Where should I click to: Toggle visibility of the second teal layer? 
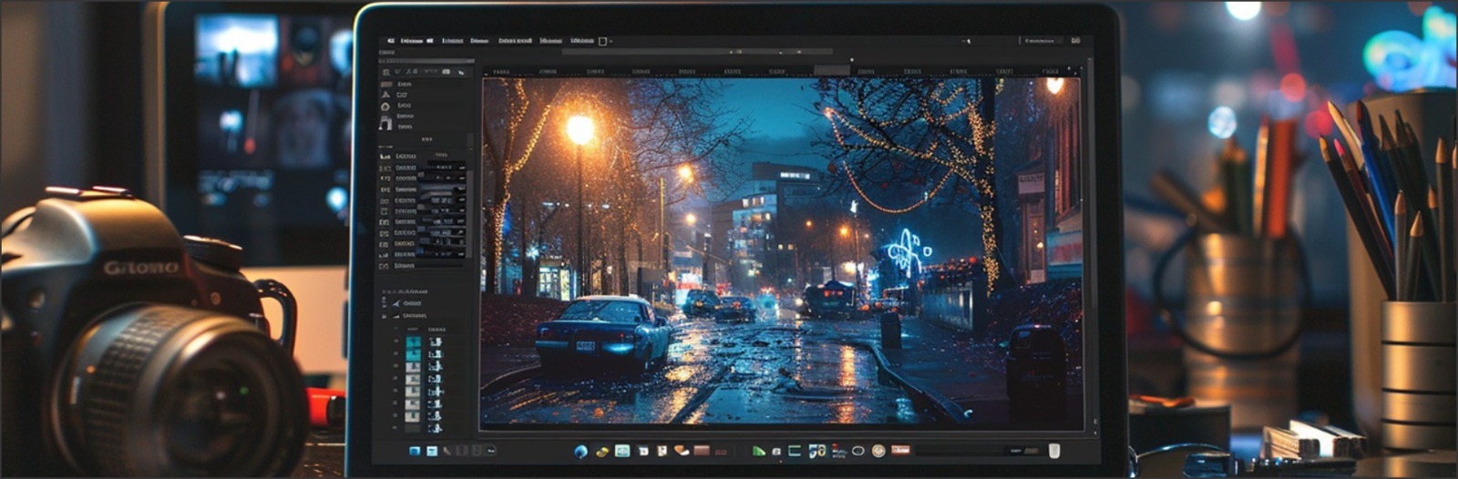point(396,355)
